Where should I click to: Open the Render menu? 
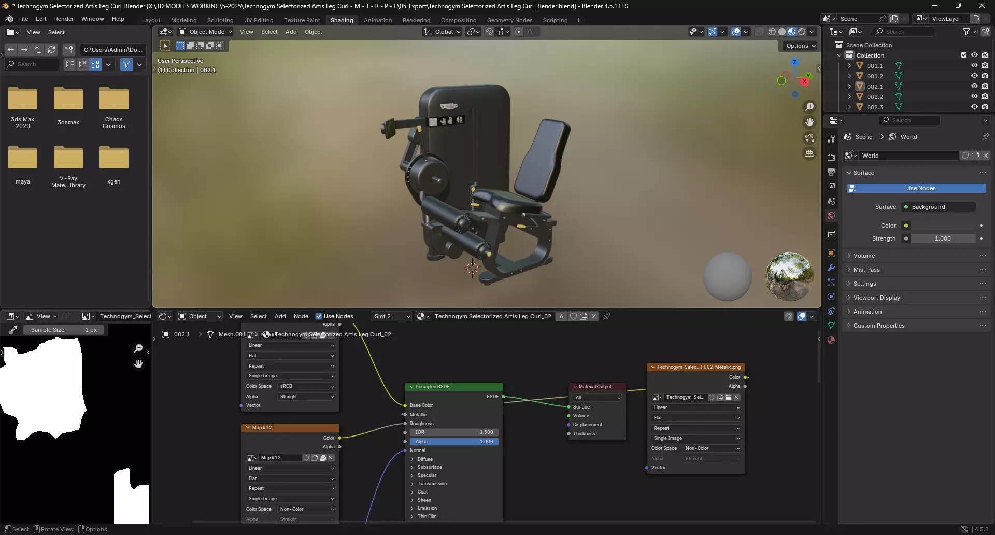(x=64, y=19)
